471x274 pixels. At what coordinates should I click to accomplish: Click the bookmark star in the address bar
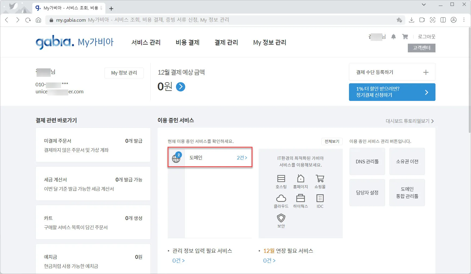[399, 20]
